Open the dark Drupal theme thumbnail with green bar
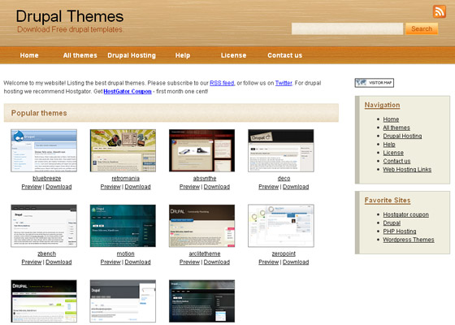The image size is (455, 325). click(x=44, y=301)
